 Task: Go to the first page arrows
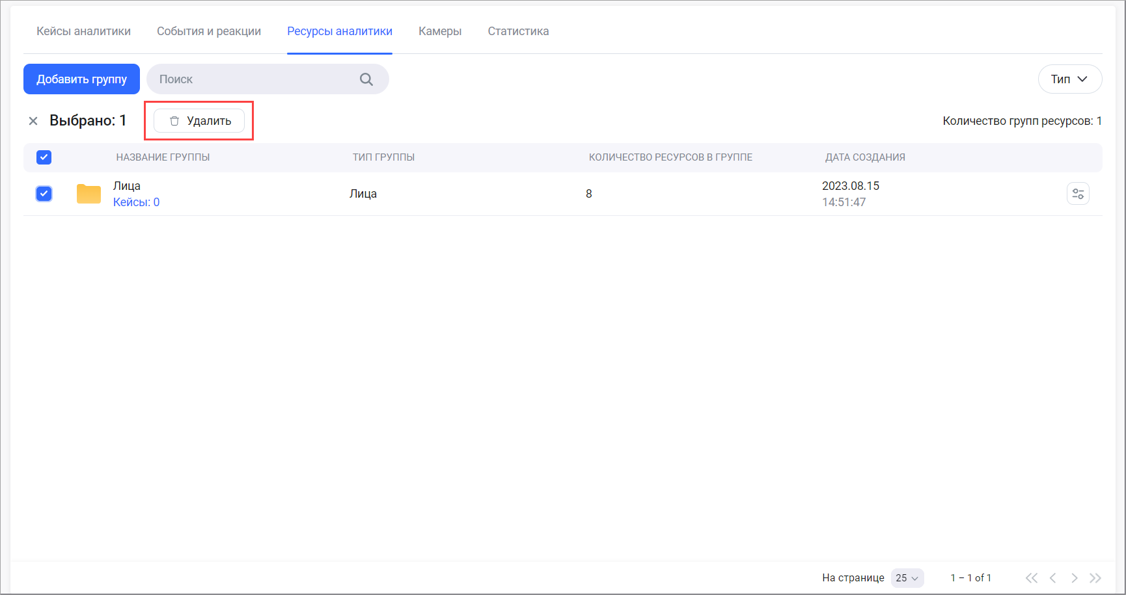(x=1031, y=577)
